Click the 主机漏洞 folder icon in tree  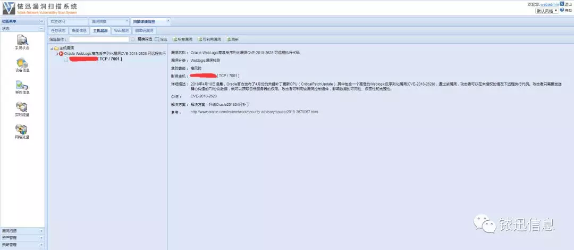click(x=56, y=48)
